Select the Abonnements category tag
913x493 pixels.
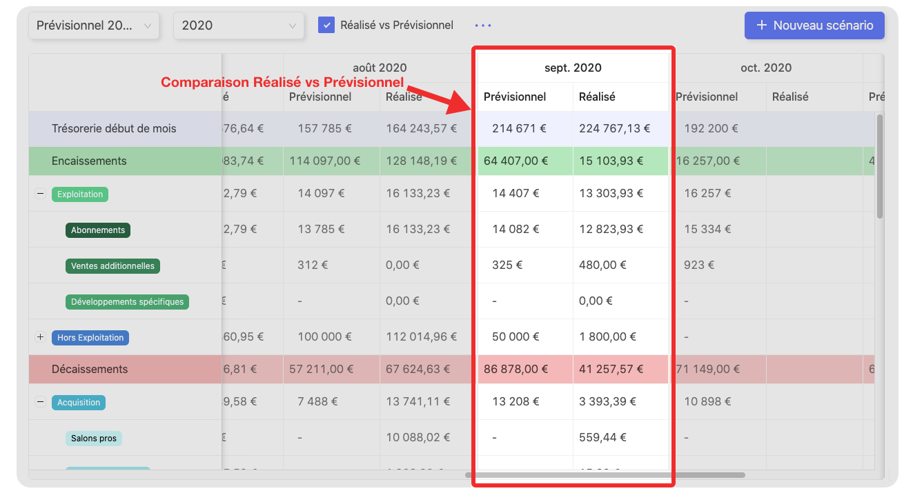pyautogui.click(x=98, y=230)
